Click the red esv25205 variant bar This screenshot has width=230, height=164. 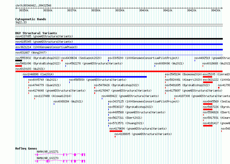click(208, 77)
